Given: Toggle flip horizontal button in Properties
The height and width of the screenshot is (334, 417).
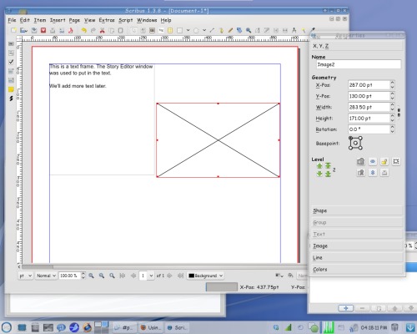Looking at the screenshot, I should (373, 161).
